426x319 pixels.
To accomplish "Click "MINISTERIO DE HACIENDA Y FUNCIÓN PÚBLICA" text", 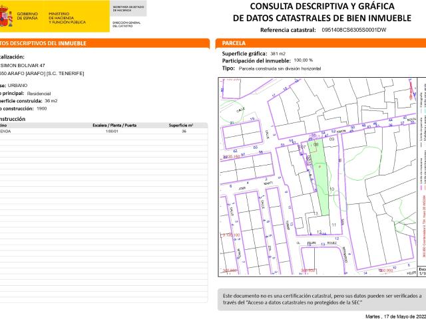I will pos(67,18).
